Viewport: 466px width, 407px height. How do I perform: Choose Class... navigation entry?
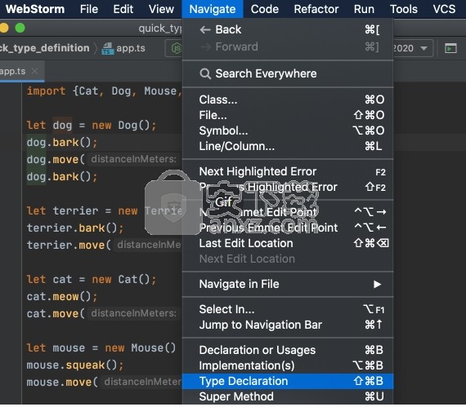[x=288, y=100]
